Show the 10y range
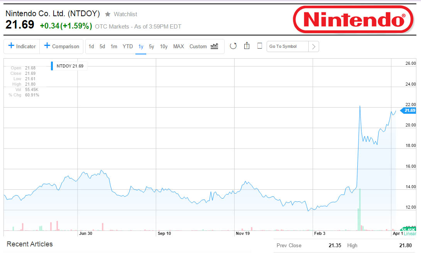Image resolution: width=421 pixels, height=253 pixels. click(x=164, y=47)
